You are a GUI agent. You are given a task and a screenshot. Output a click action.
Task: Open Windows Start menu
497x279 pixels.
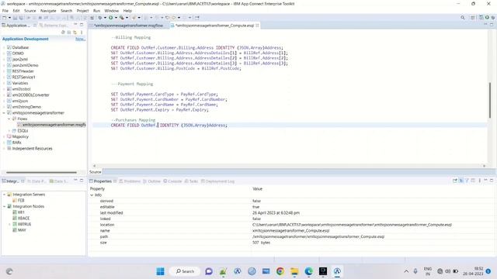pos(161,271)
